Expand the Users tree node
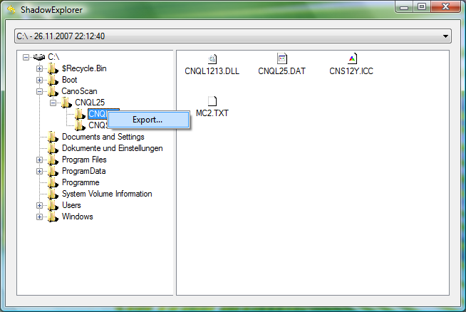 pyautogui.click(x=39, y=205)
